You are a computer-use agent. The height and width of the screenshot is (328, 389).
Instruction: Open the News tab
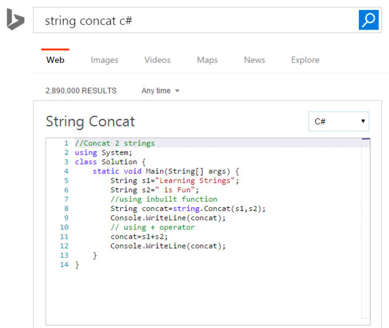(x=255, y=60)
